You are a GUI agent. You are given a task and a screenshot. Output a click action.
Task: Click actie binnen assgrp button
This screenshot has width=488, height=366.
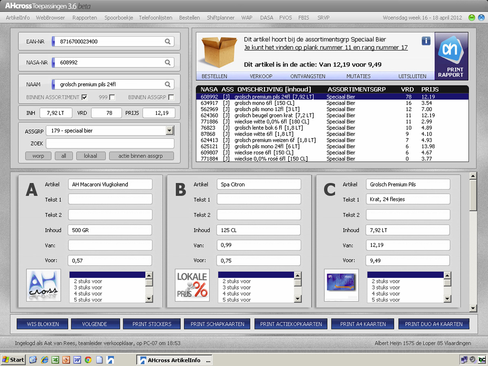tap(141, 156)
